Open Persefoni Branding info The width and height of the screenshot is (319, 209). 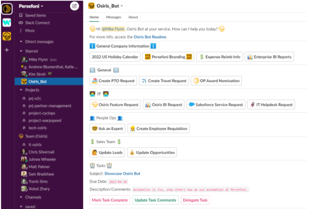[168, 57]
